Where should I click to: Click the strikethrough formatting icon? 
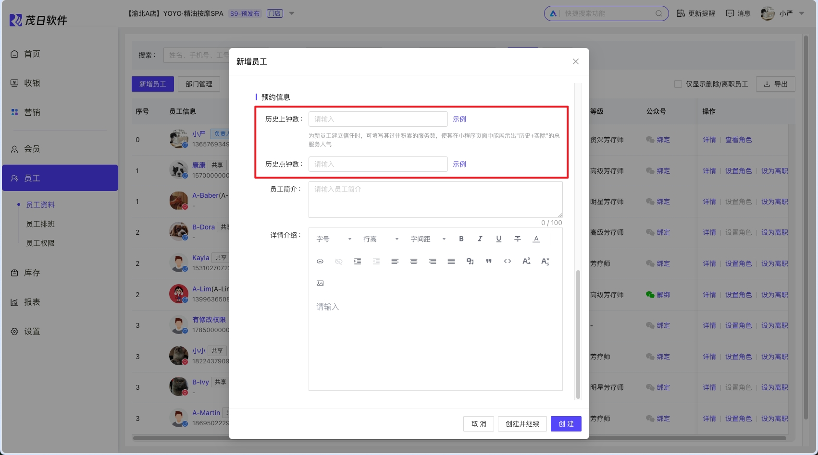[517, 239]
